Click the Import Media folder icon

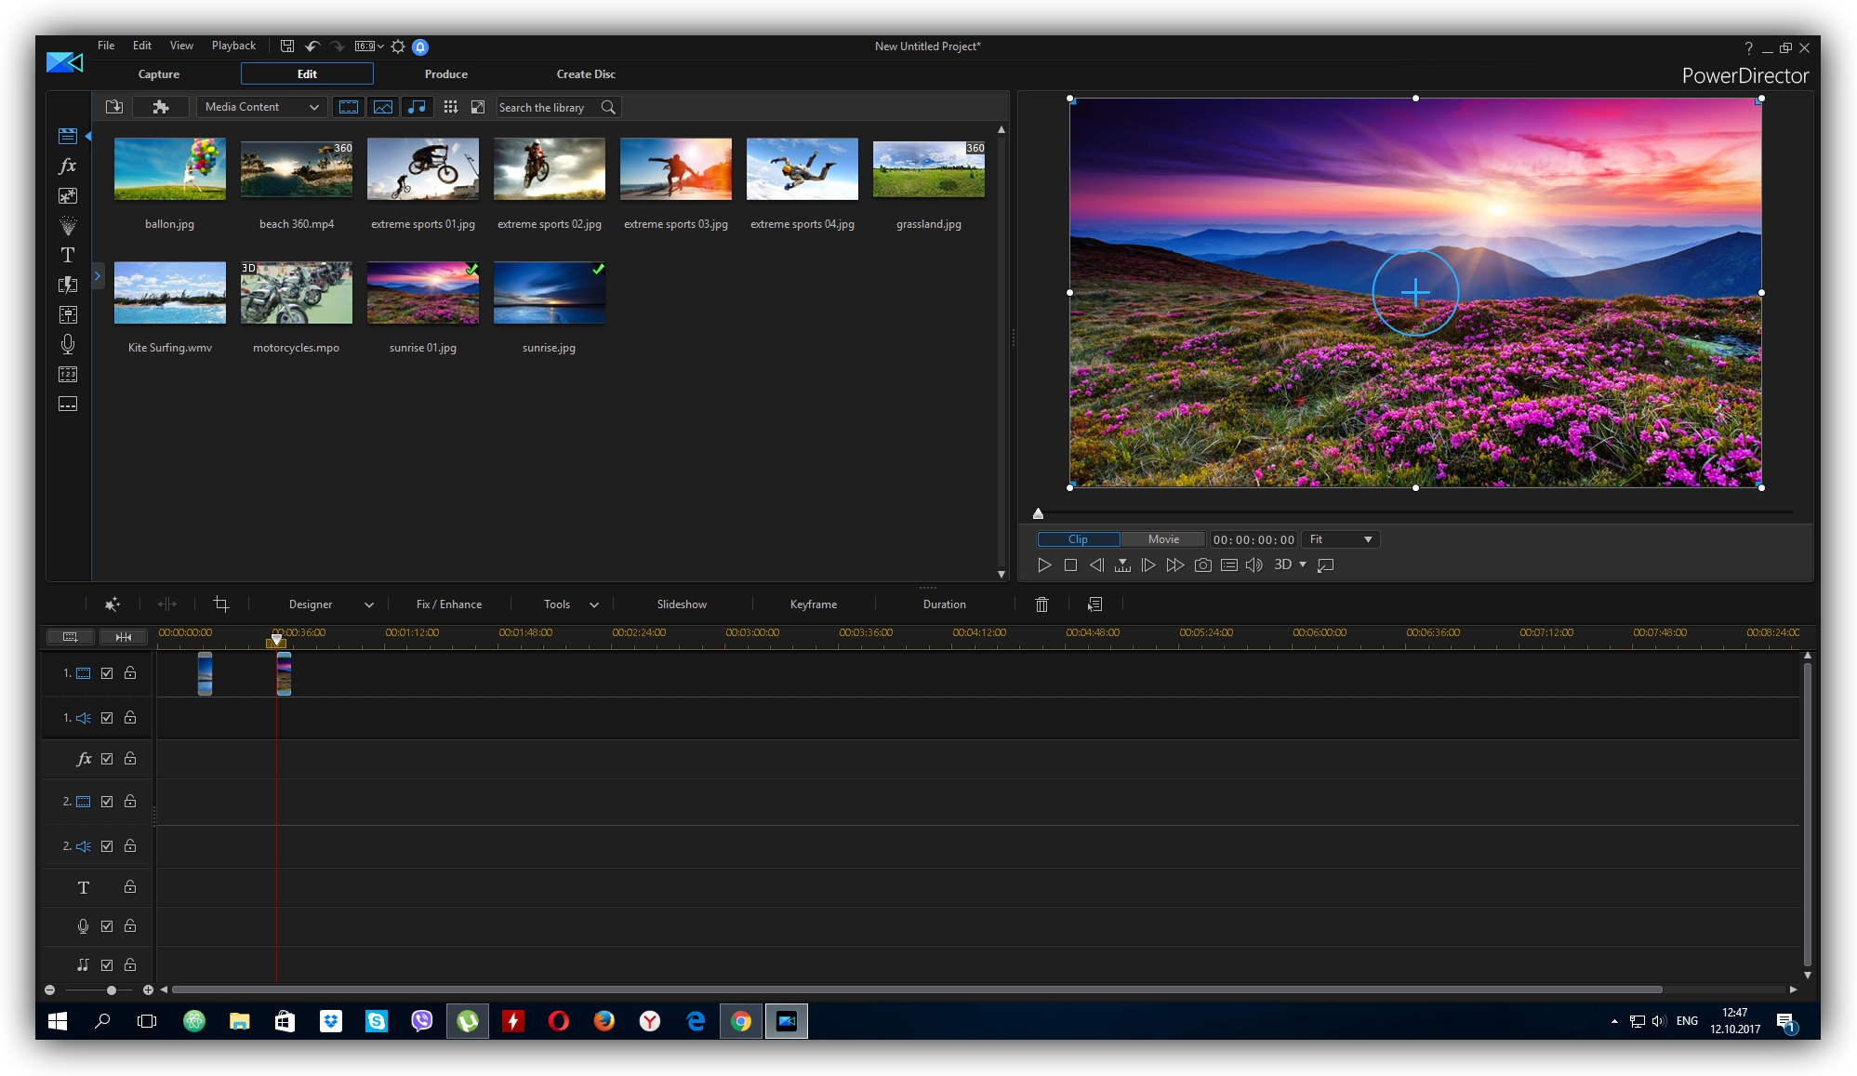click(x=114, y=107)
